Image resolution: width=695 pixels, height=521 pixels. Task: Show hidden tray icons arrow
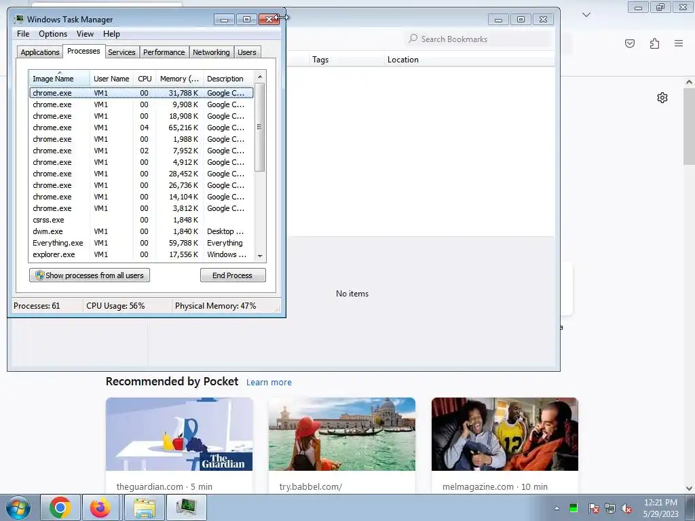click(557, 508)
